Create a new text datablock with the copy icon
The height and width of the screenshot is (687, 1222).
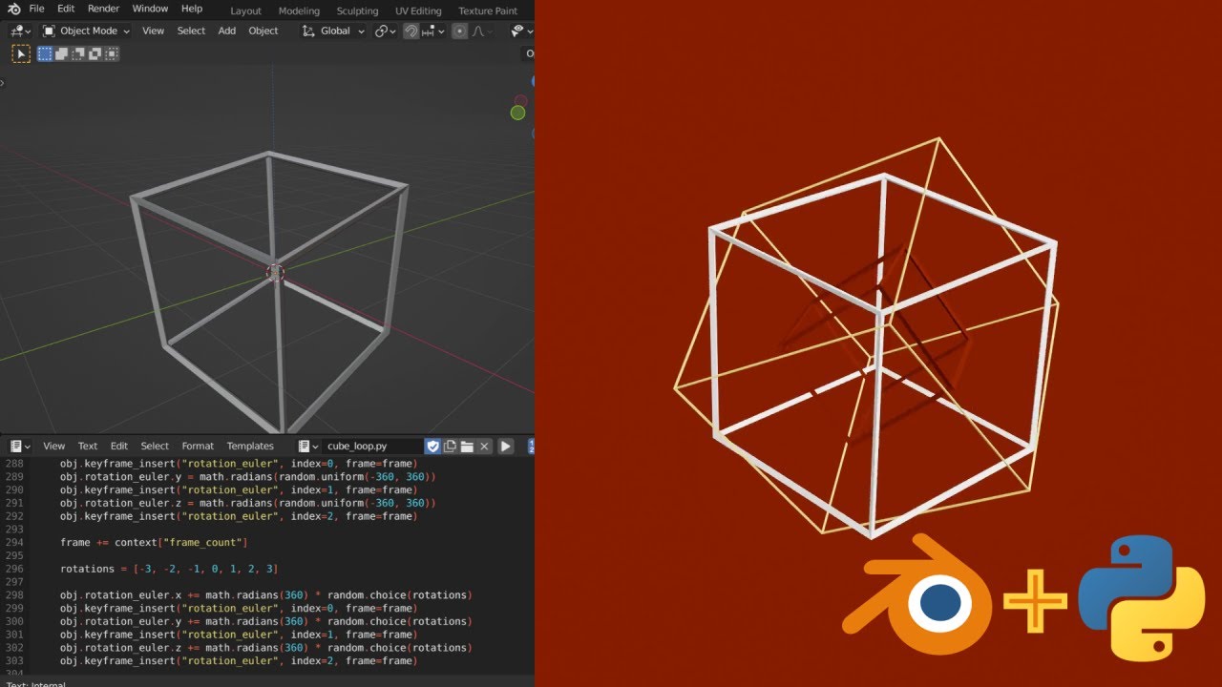coord(449,446)
